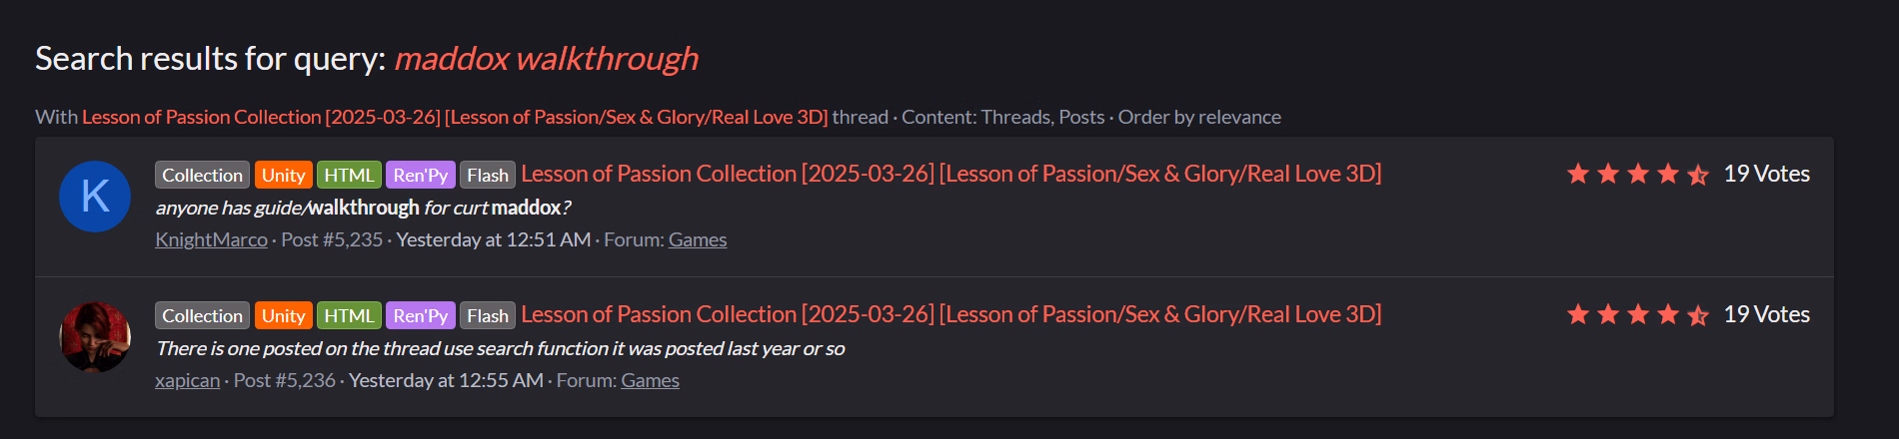Click Flash tag in first result
This screenshot has width=1899, height=439.
[x=488, y=175]
